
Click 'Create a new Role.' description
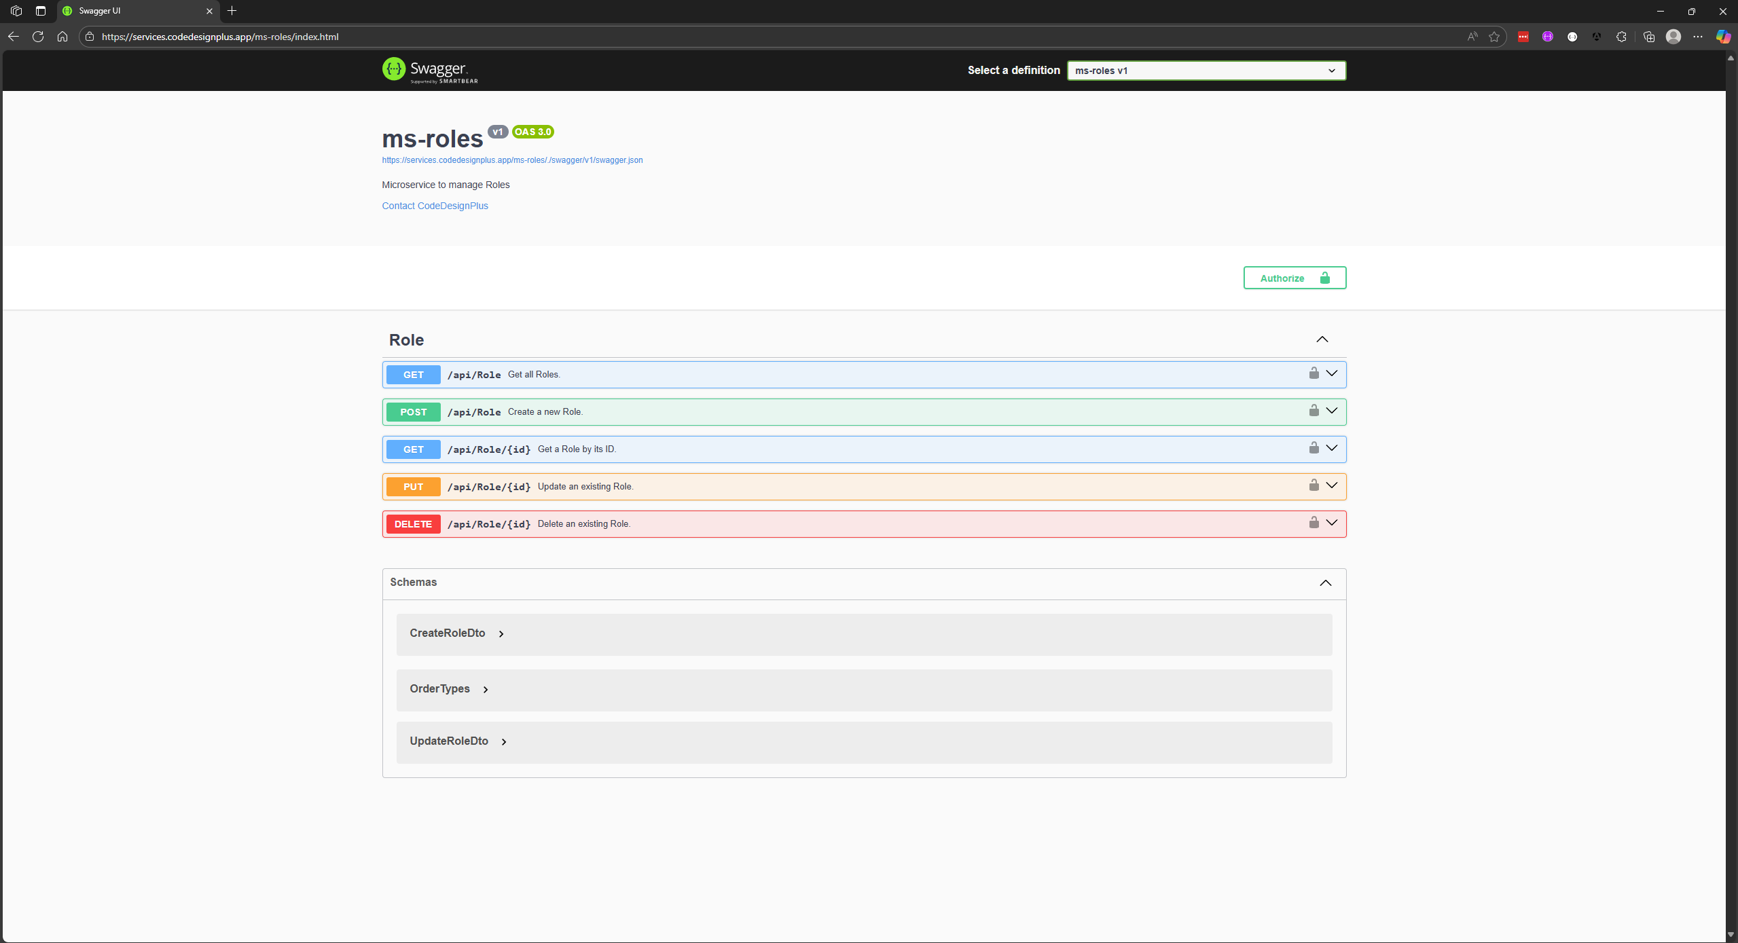click(x=545, y=412)
